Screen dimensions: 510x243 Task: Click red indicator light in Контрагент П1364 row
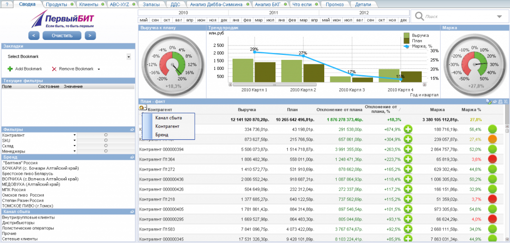tap(493, 159)
